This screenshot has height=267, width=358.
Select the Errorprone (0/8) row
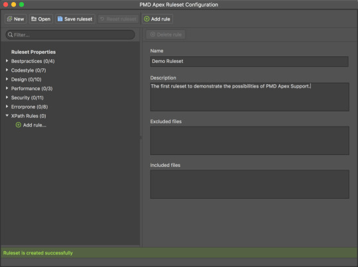pos(29,107)
